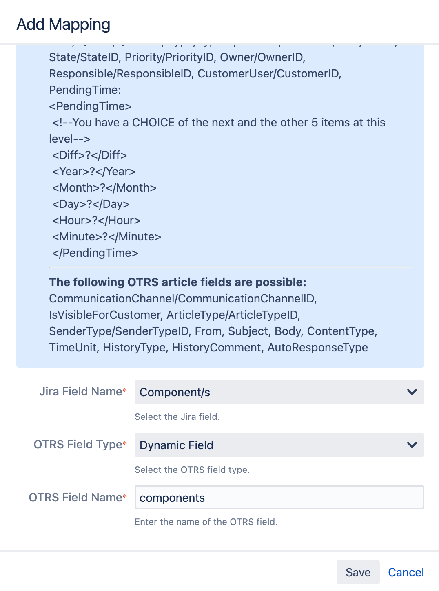
Task: Click the chevron beside Dynamic Field
Action: [x=412, y=445]
